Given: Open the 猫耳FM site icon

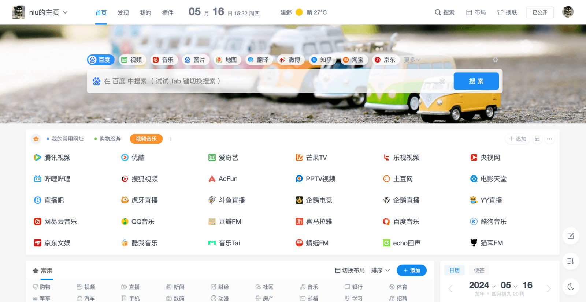Looking at the screenshot, I should [474, 243].
